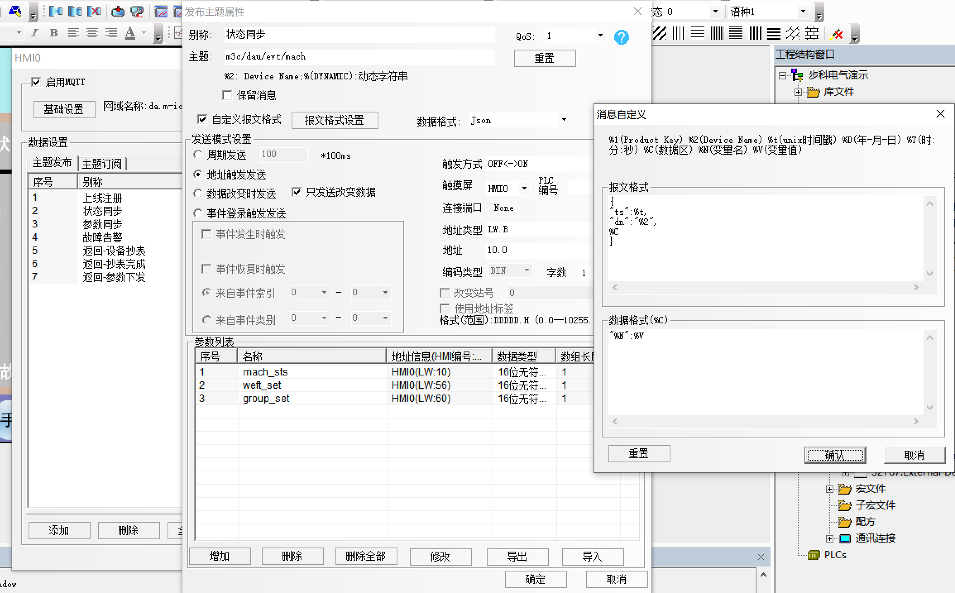The image size is (955, 593).
Task: Click the 主题 input field
Action: click(x=359, y=57)
